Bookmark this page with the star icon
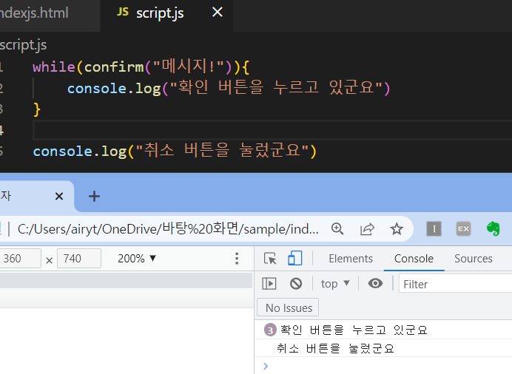The width and height of the screenshot is (512, 374). coord(397,229)
